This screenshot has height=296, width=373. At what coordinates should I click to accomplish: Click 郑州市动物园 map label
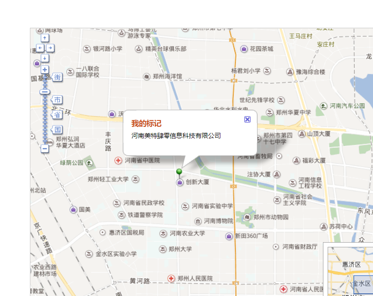coord(271,217)
